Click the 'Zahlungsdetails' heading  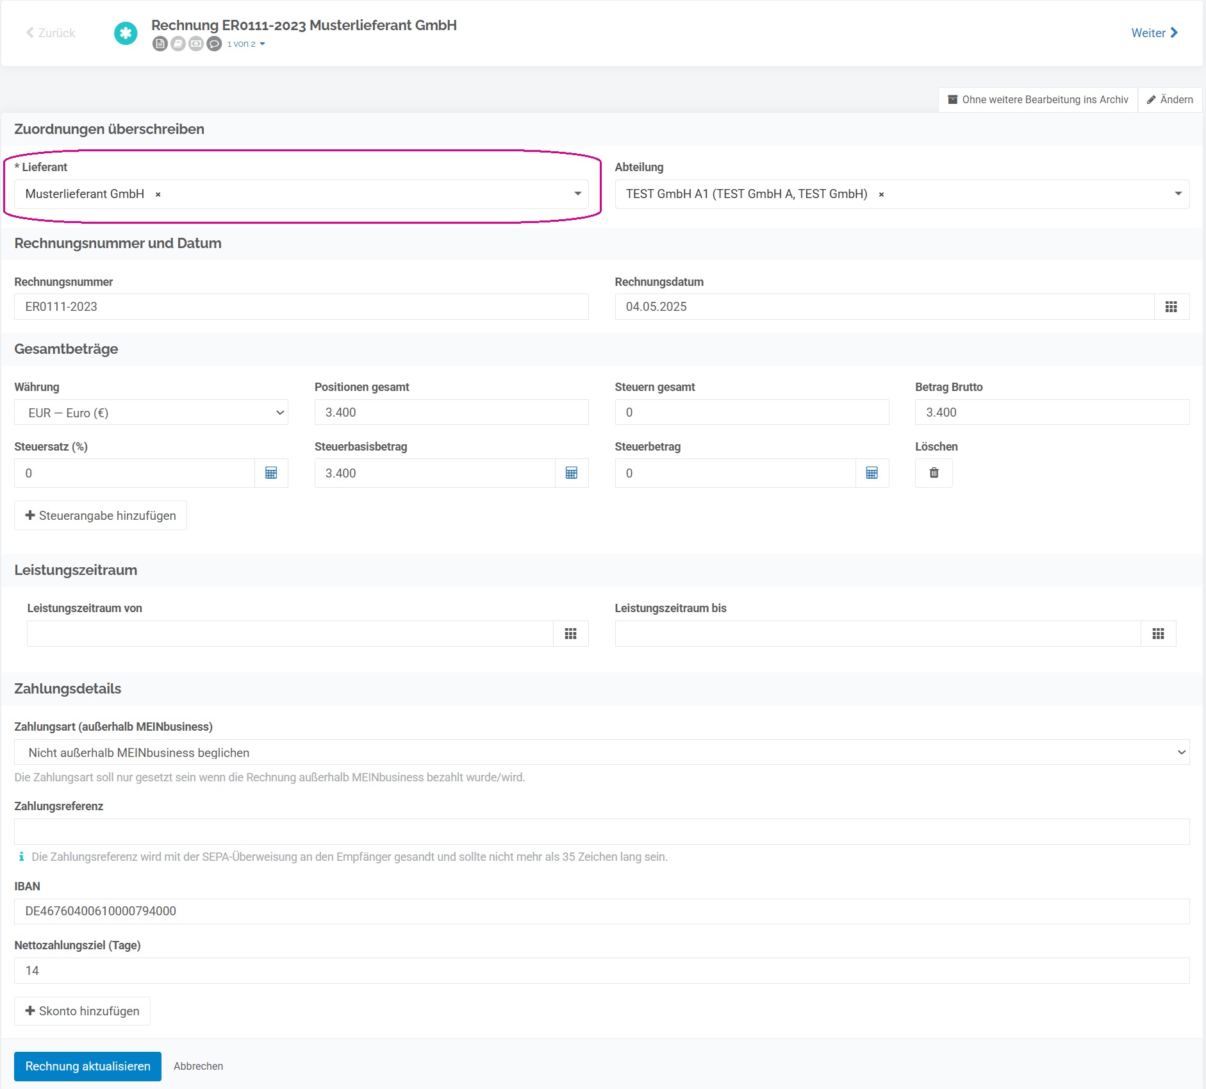tap(68, 689)
